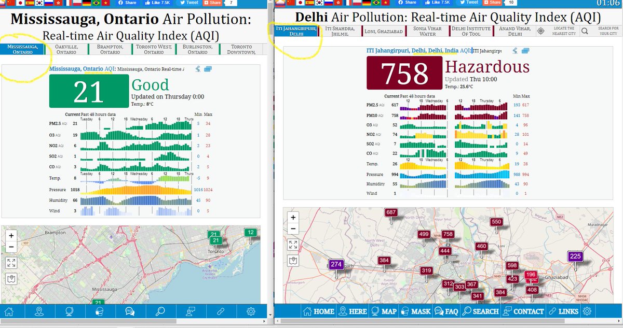
Task: Click map layer icon on Delhi map
Action: [293, 261]
